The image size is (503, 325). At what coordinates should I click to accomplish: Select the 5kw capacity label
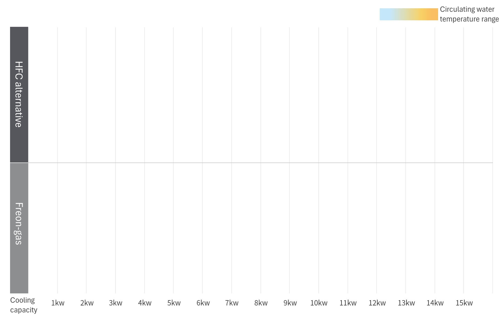tap(174, 303)
